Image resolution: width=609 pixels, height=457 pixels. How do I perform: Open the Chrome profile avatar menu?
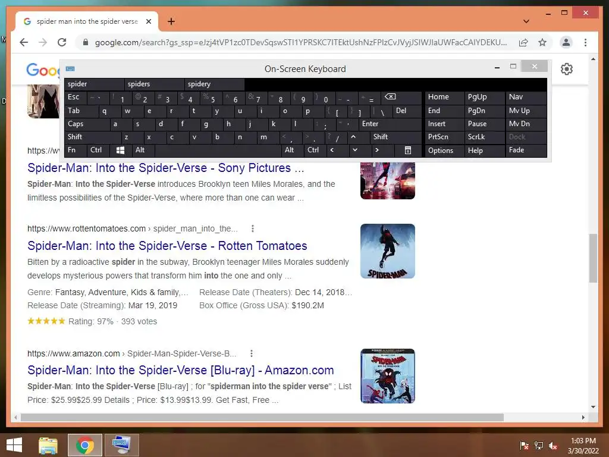pos(566,42)
